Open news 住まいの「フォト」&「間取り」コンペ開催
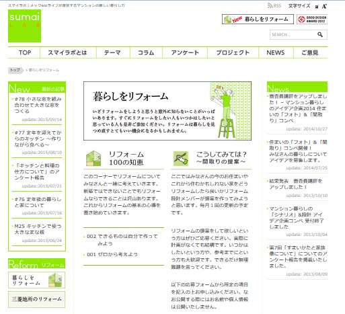Viewport: 345px width, 314px height. 298,151
